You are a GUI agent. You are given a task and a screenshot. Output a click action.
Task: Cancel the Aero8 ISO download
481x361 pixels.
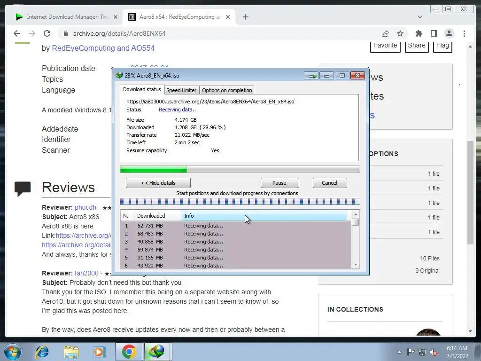pos(330,183)
